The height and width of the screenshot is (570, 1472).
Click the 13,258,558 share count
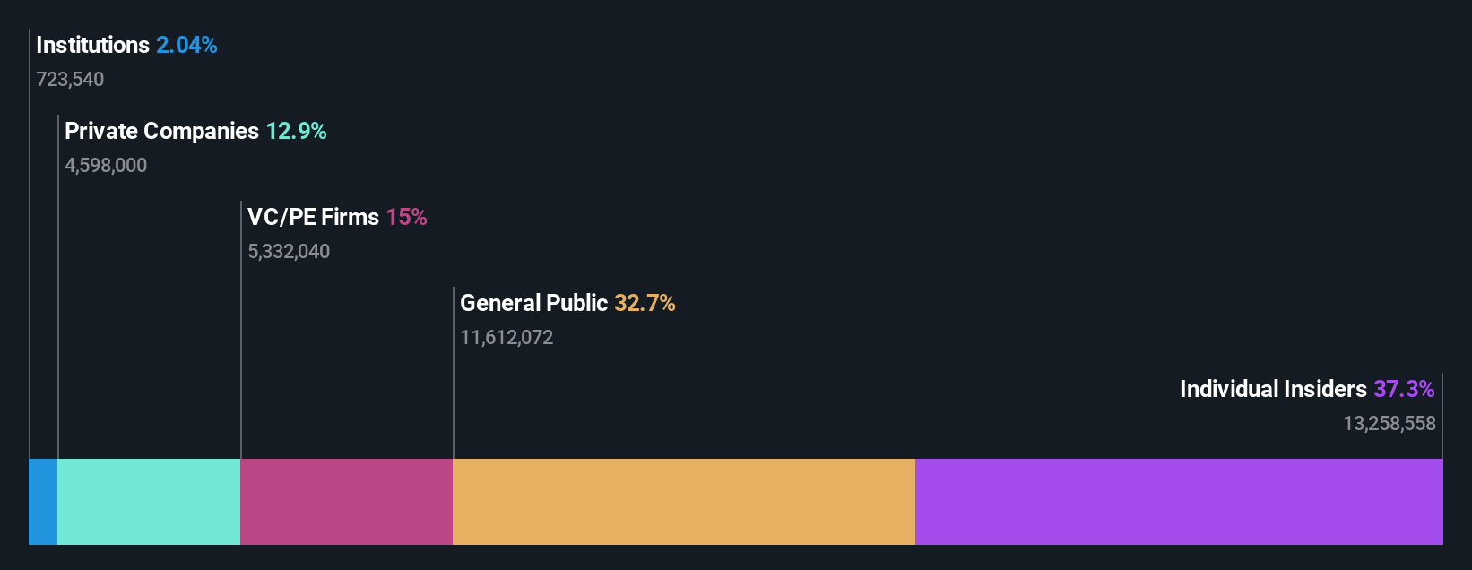click(1389, 424)
